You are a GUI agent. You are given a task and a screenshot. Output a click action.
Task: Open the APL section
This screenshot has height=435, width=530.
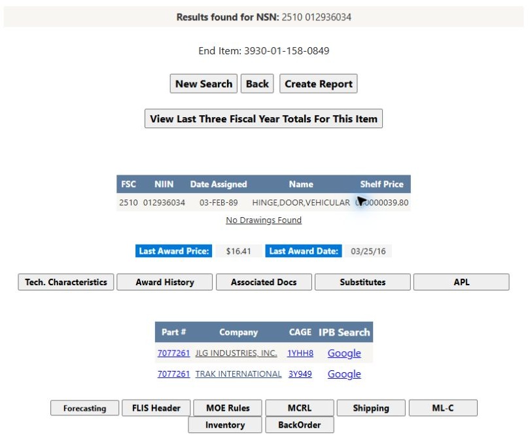tap(461, 282)
